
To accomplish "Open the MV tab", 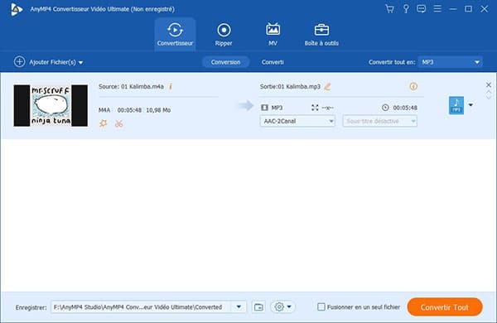I will coord(273,34).
